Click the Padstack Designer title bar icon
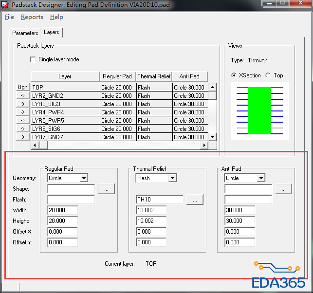Viewport: 313px width, 293px height. tap(5, 4)
